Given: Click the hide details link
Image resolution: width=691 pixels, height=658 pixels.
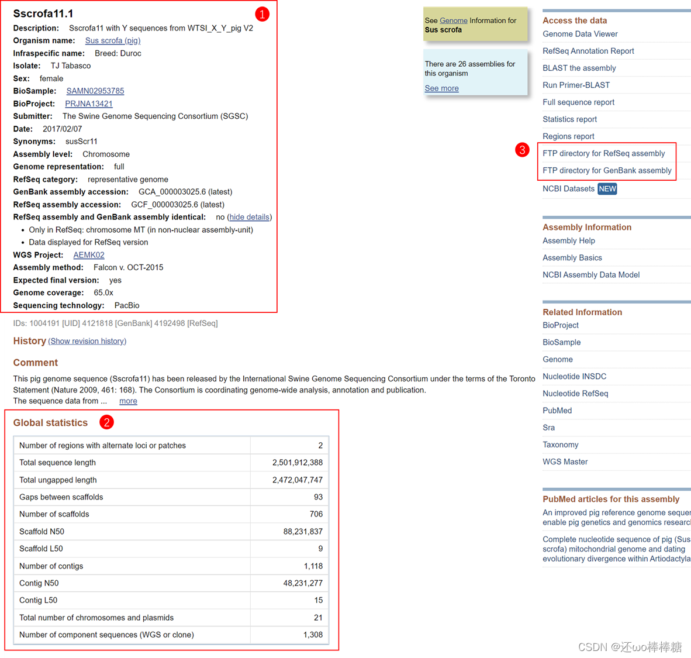Looking at the screenshot, I should (250, 217).
